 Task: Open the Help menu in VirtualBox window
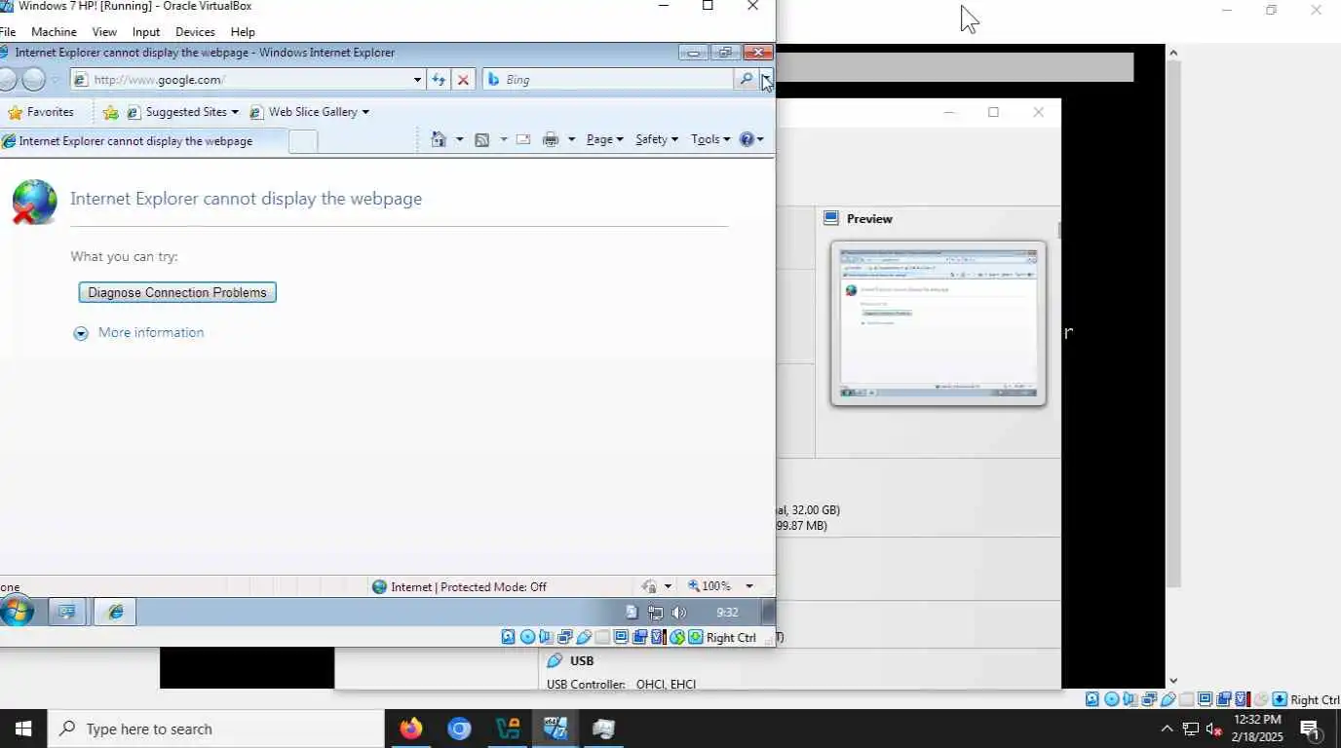click(243, 32)
